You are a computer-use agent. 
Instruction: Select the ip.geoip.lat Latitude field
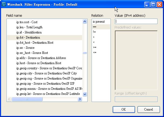[45, 94]
